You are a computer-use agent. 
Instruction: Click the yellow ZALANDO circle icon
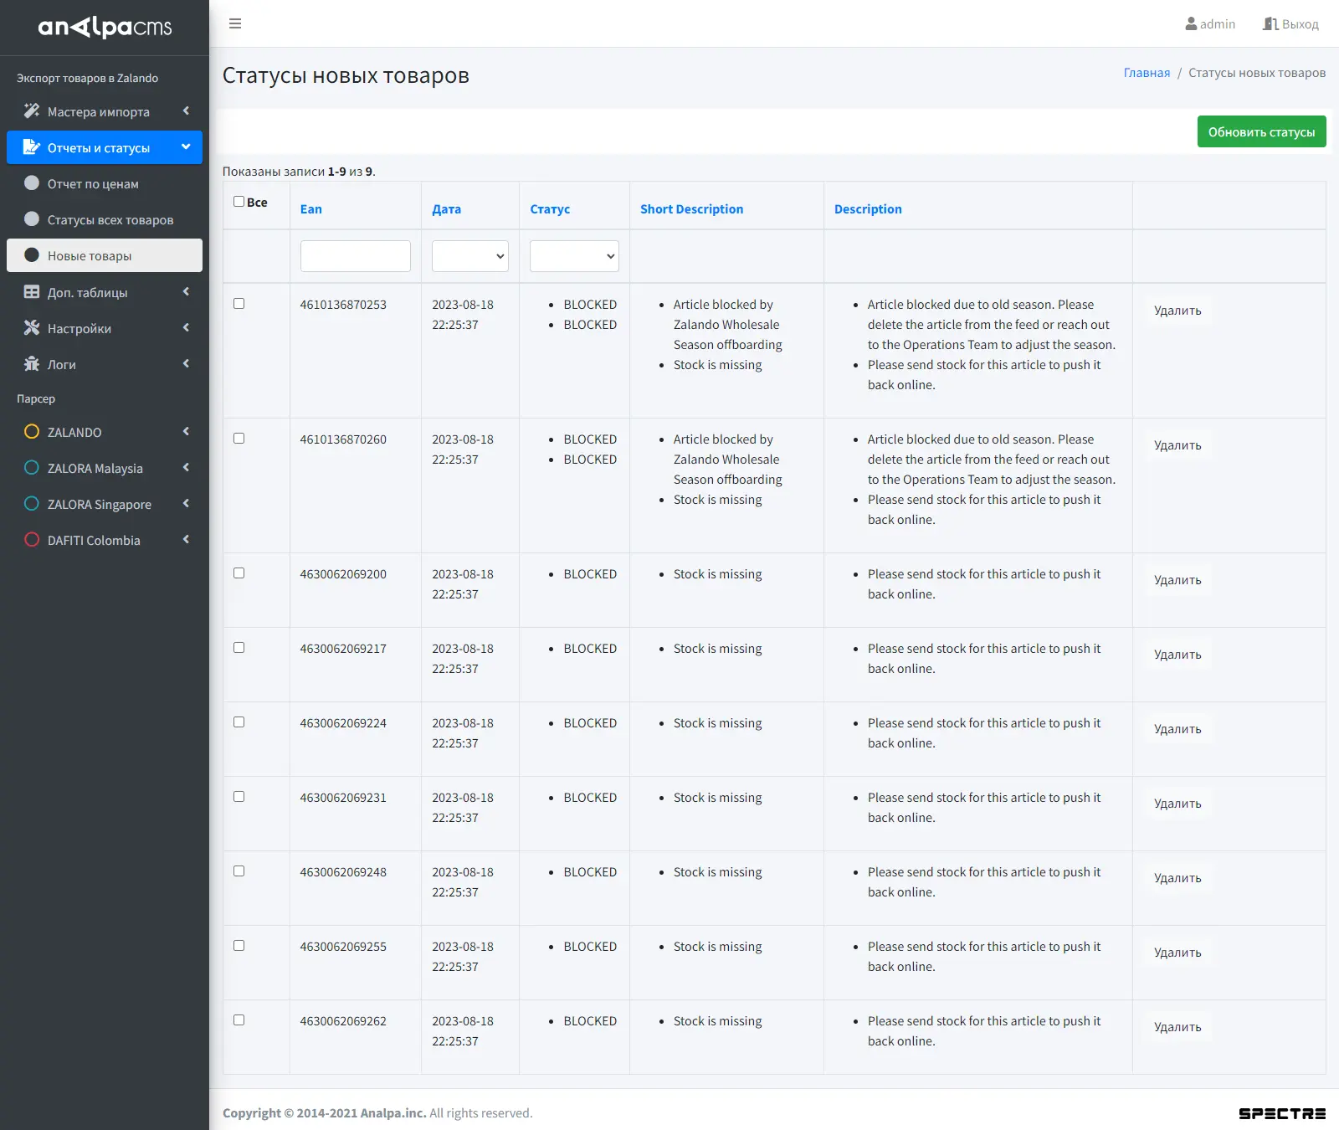click(32, 432)
